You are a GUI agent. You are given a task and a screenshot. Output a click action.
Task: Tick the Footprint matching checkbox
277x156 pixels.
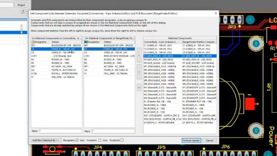[x=122, y=140]
